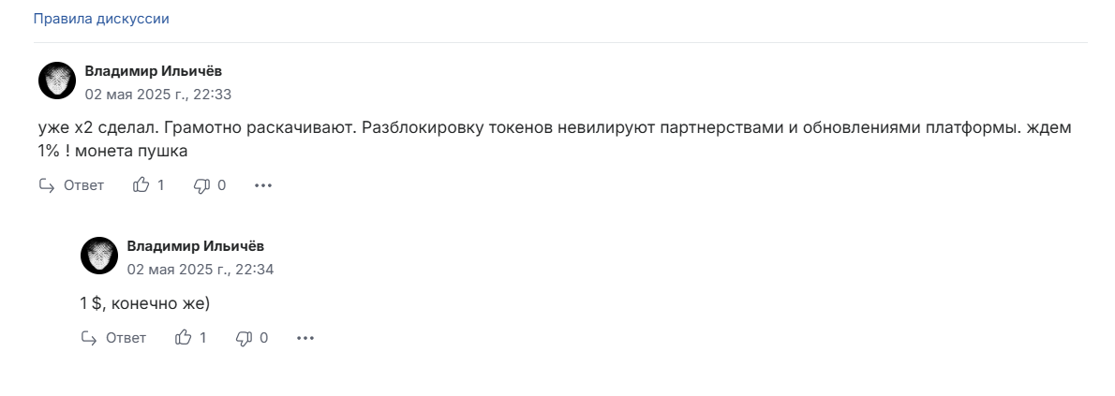Click the dislike count on the 22:34 reply
This screenshot has height=396, width=1115.
[264, 338]
